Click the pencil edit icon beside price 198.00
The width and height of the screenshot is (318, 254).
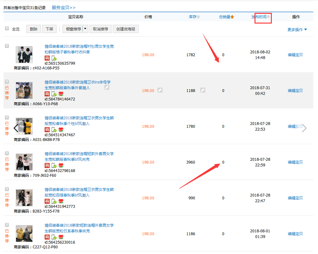point(160,90)
